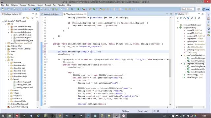
Task: Open the Refactor menu
Action: [15, 5]
